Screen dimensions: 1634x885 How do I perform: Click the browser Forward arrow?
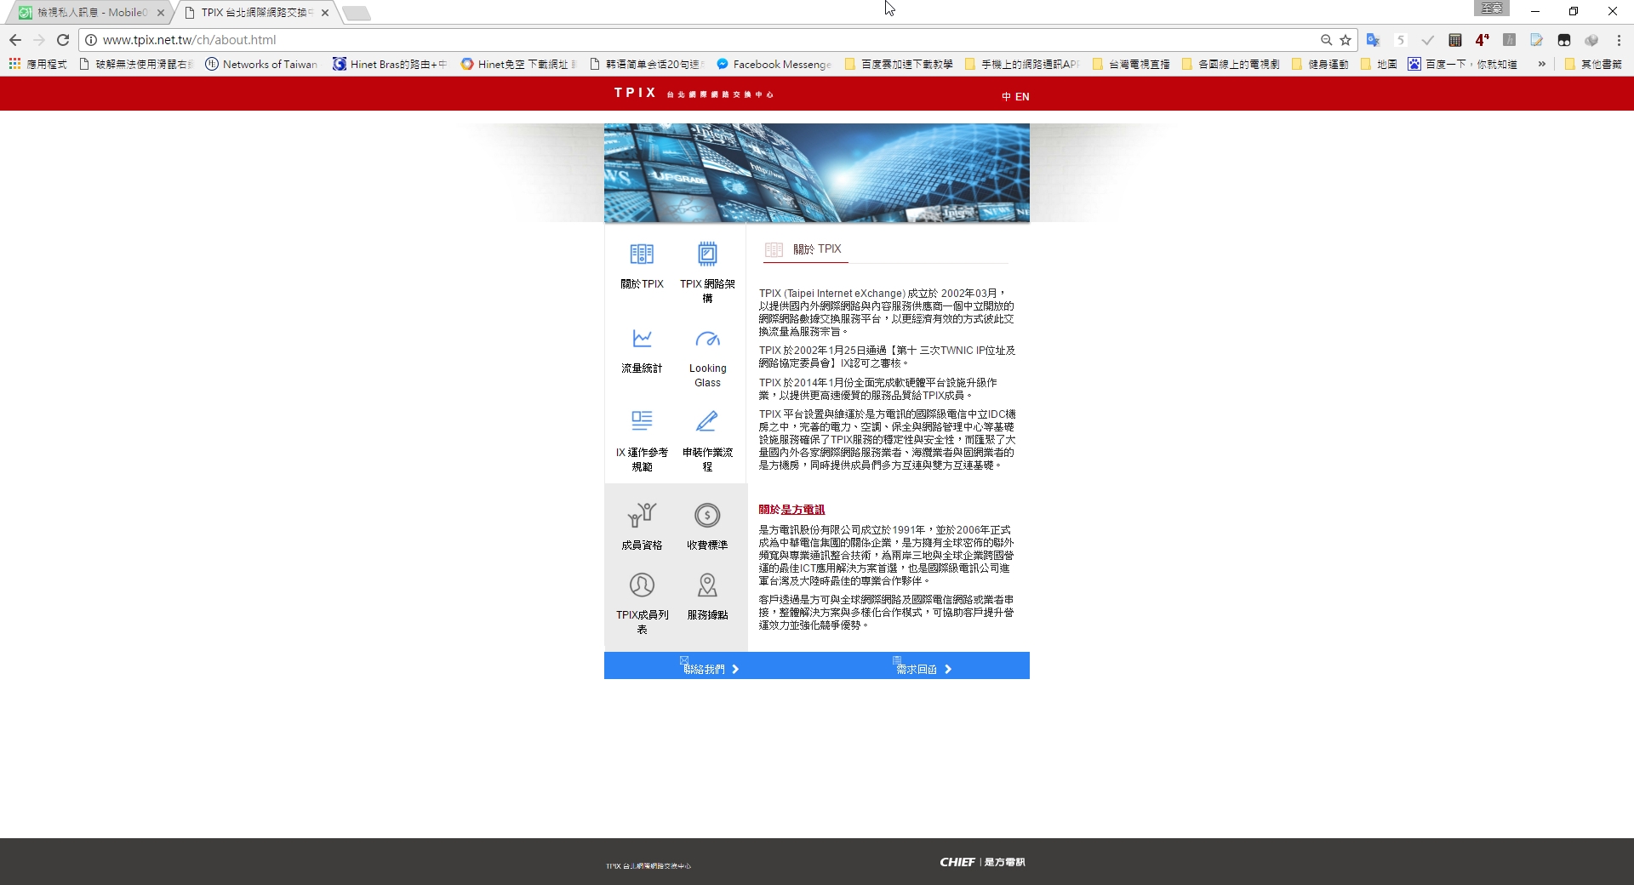tap(39, 40)
